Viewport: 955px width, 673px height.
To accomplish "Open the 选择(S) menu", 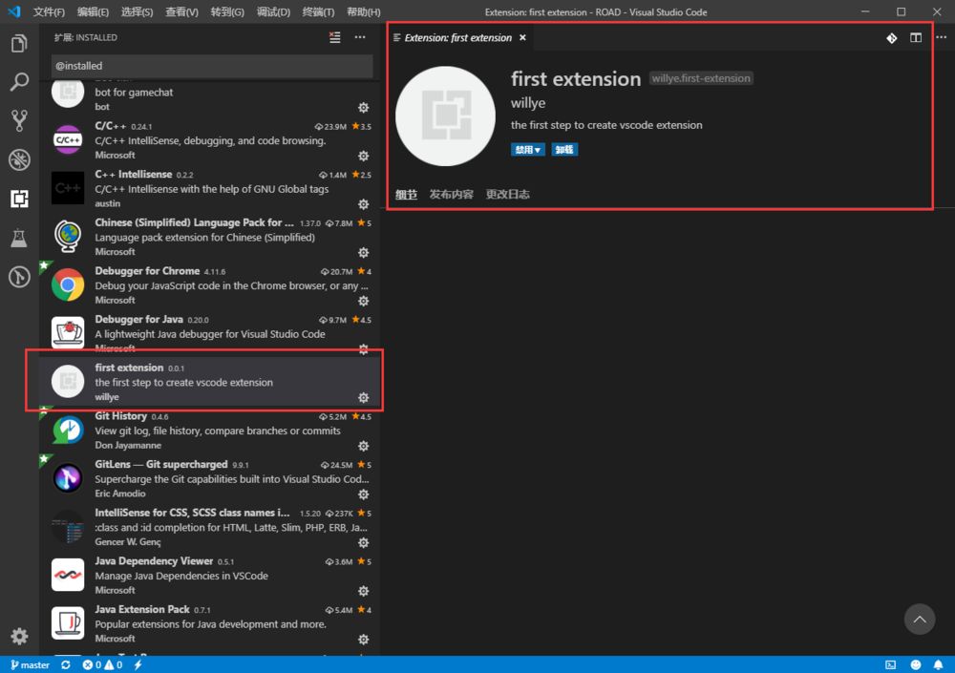I will point(137,12).
